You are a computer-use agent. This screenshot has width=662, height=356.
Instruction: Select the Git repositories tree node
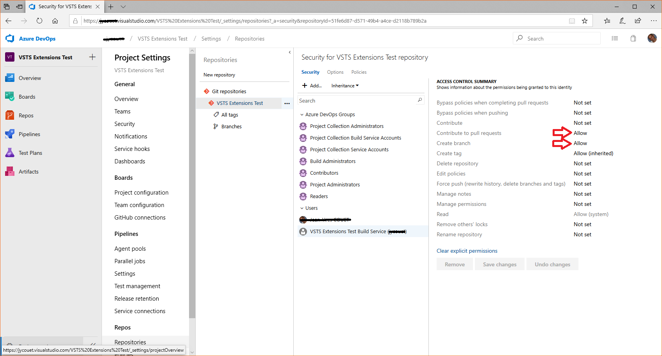[x=229, y=92]
